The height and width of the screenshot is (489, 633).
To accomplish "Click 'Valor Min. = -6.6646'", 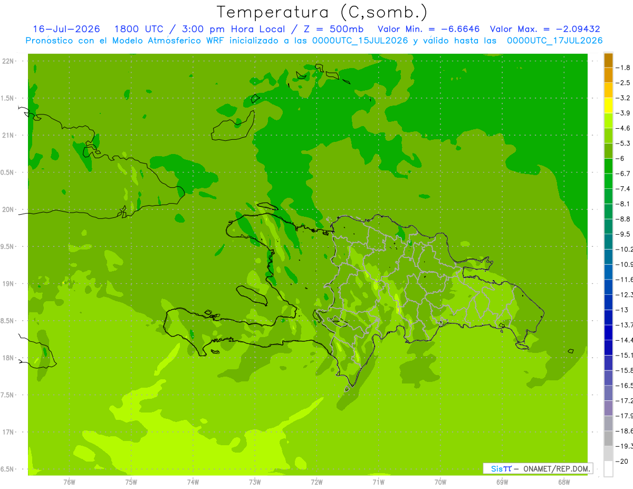I will coord(429,29).
